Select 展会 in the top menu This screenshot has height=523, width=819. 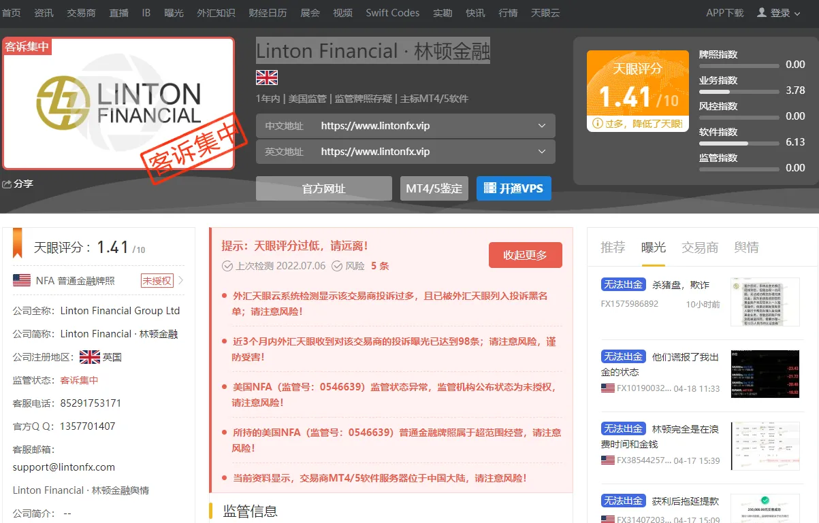(x=310, y=13)
